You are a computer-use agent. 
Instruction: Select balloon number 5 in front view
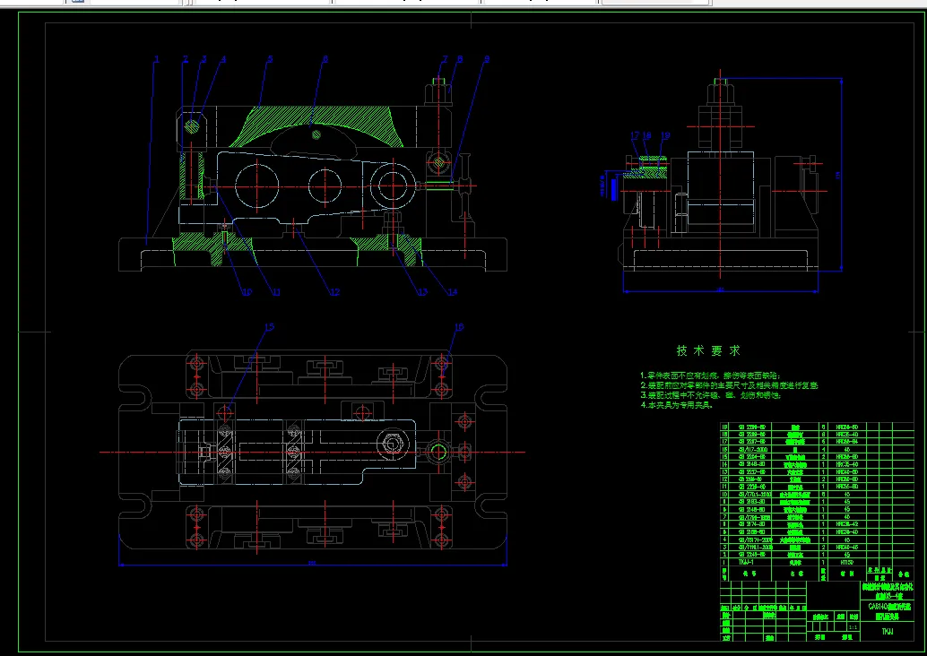coord(269,60)
